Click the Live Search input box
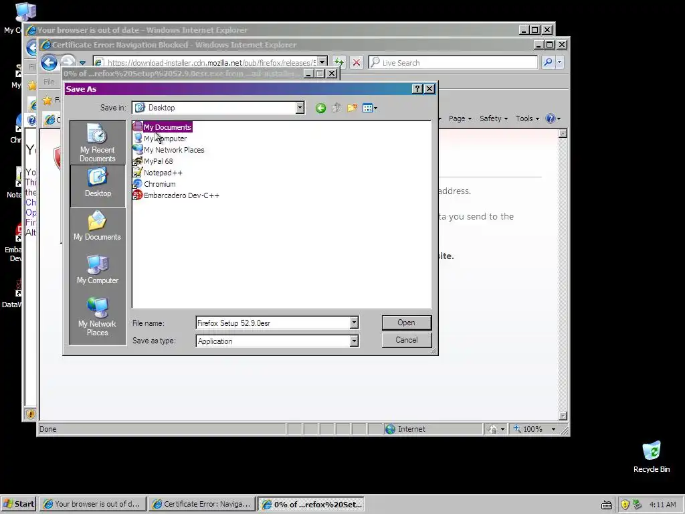The width and height of the screenshot is (685, 514). click(453, 62)
